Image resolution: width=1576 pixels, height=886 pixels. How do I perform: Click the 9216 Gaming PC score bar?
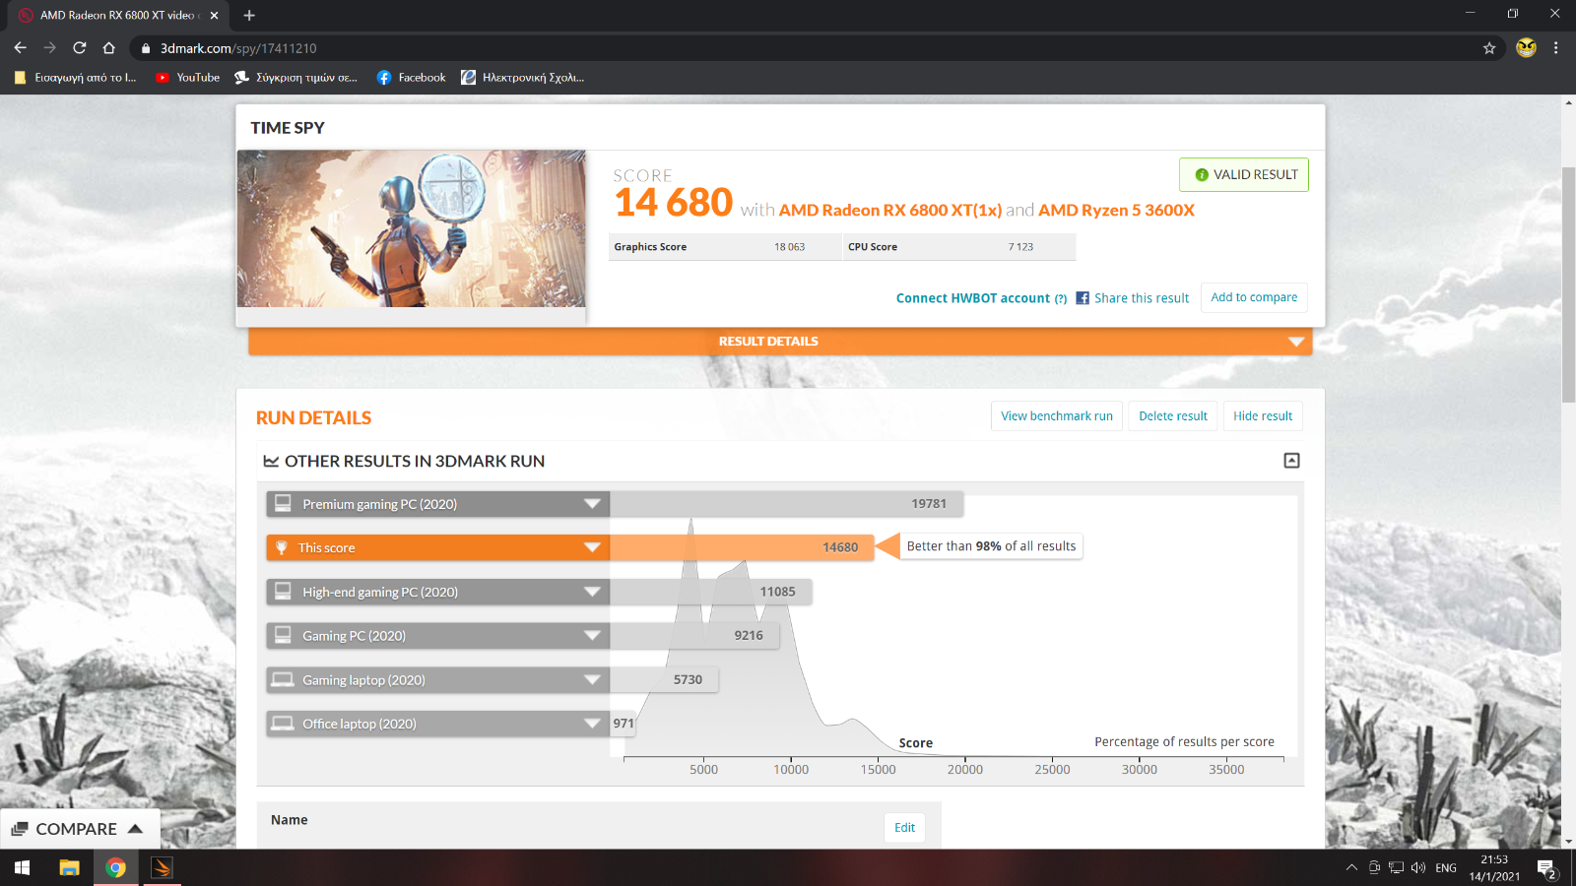tap(694, 636)
